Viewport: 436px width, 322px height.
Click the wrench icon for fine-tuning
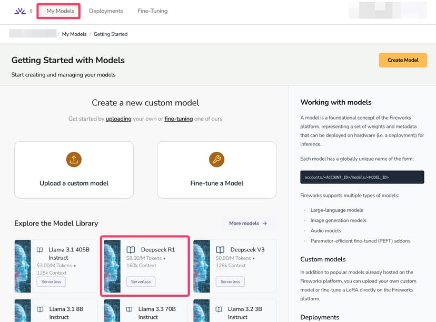[x=216, y=160]
